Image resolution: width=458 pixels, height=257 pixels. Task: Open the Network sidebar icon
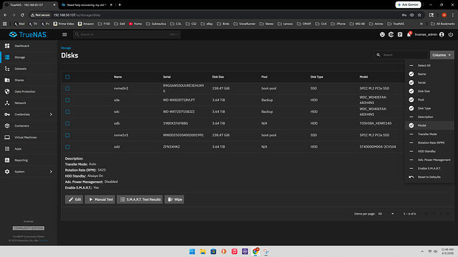coord(7,103)
